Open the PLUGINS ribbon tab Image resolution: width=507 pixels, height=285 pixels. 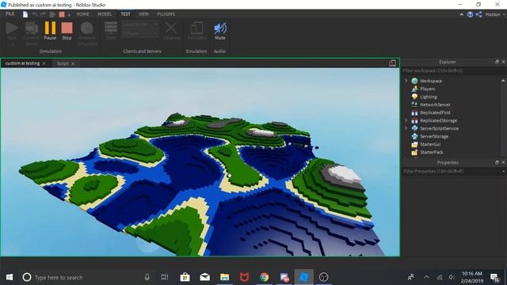click(166, 14)
